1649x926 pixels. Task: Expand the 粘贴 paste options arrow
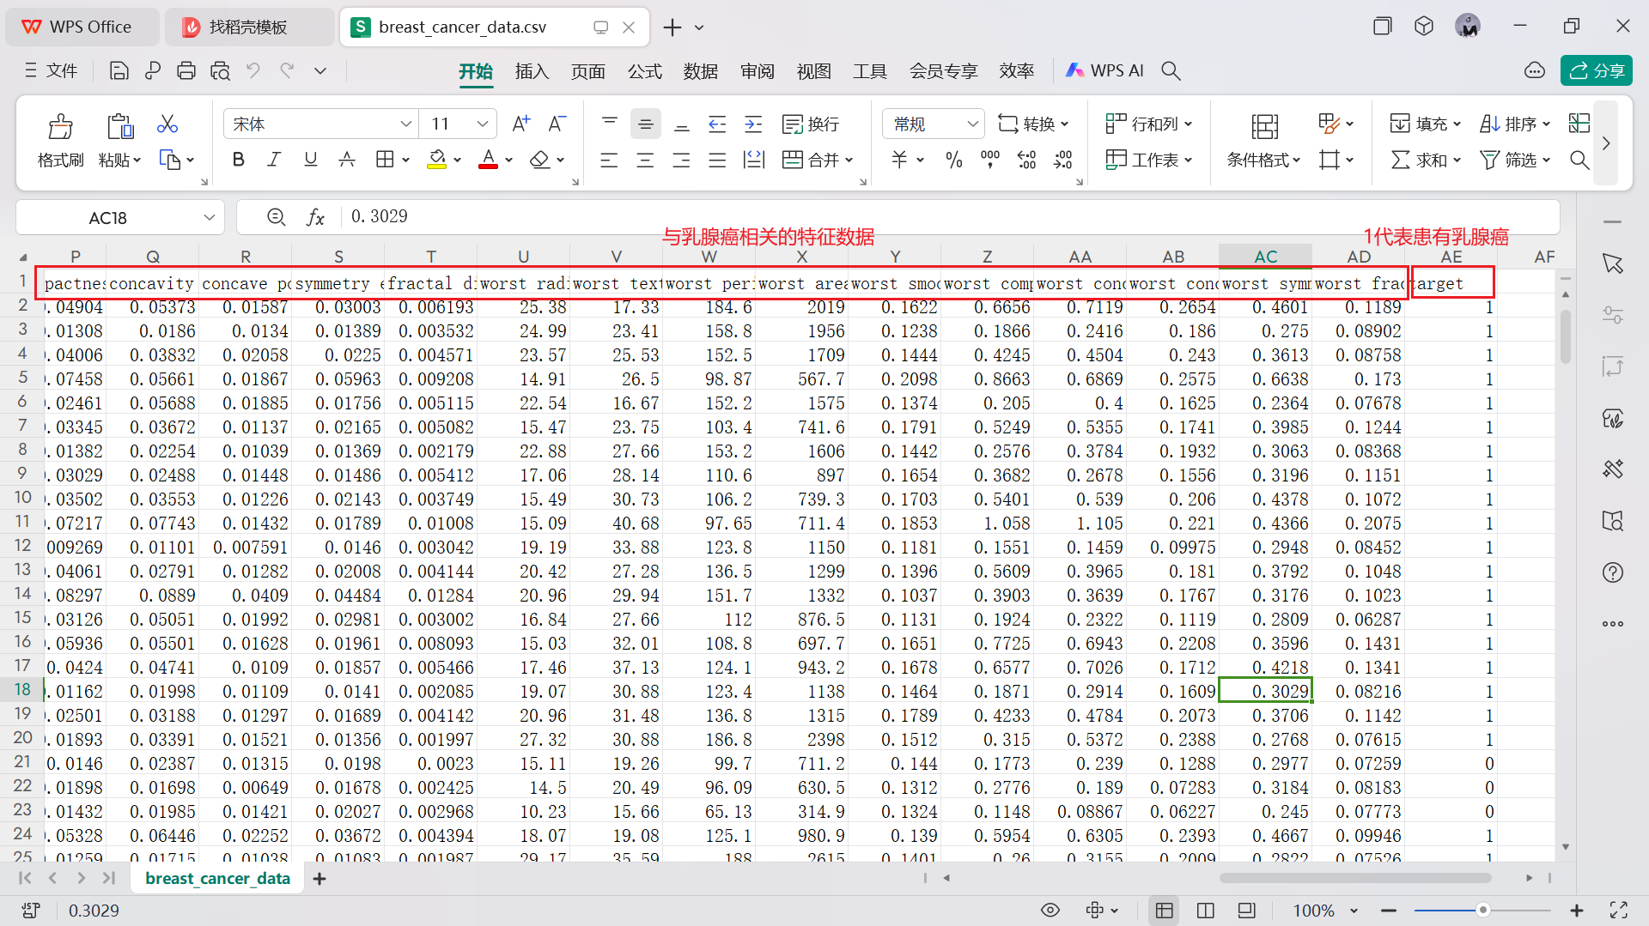(x=136, y=160)
